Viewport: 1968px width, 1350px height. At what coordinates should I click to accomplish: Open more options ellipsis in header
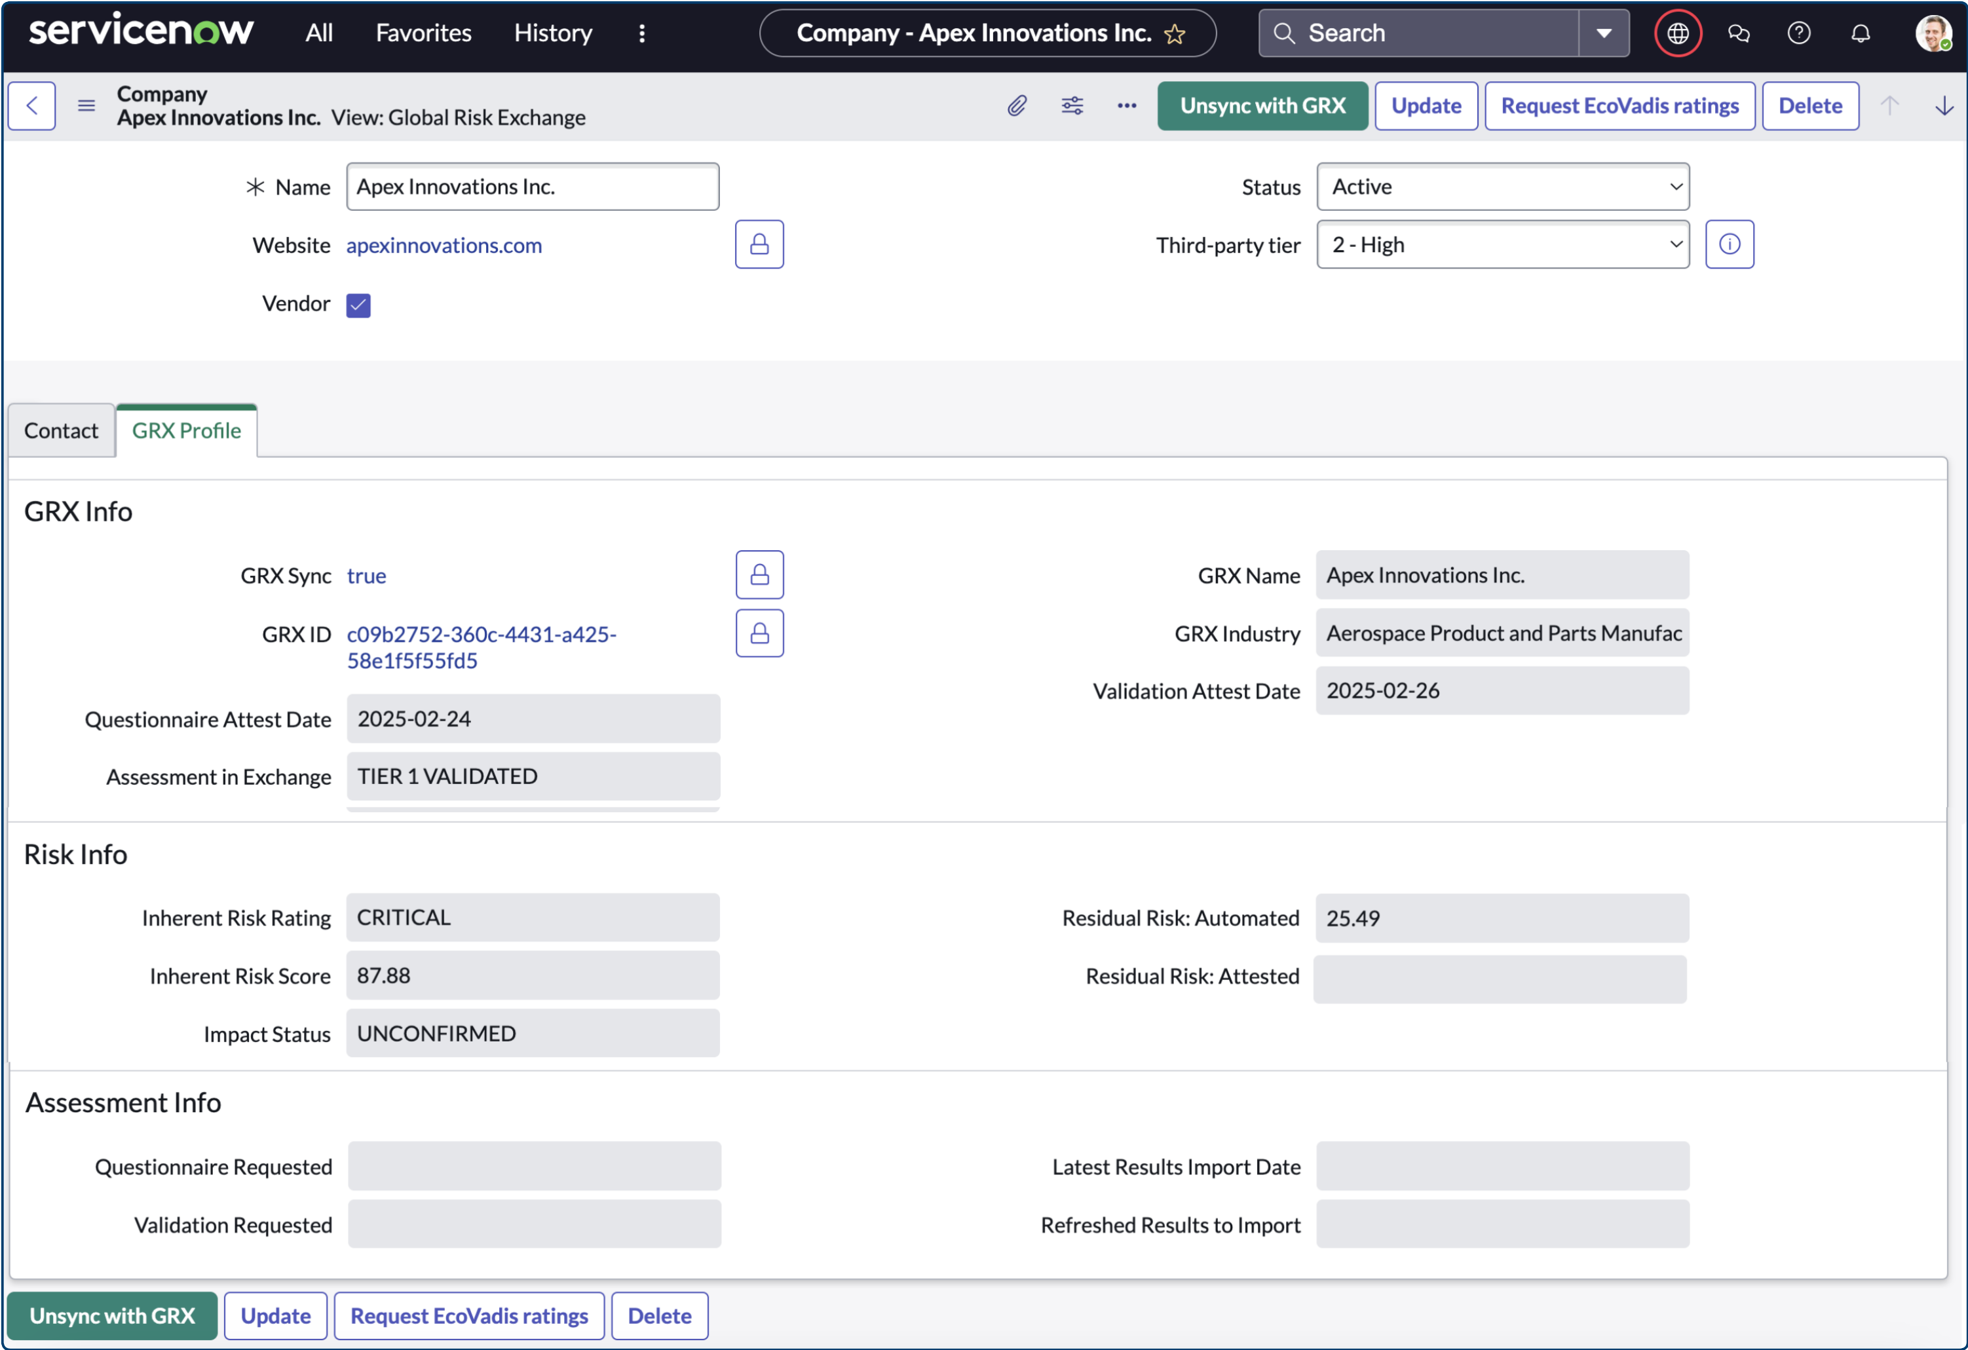click(x=1126, y=106)
